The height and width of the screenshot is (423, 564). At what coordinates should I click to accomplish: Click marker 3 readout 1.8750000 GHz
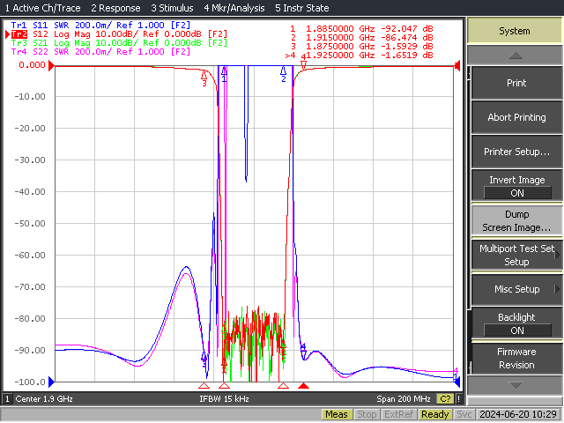[x=361, y=47]
